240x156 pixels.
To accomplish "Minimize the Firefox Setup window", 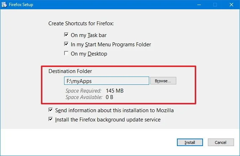I will point(198,5).
